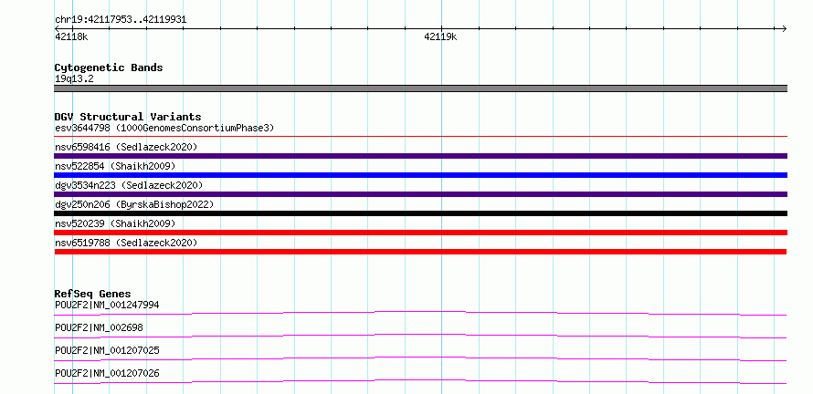Click the chr19:42117953..42119931 coordinate label
Screen dimensions: 813x394
pos(121,20)
